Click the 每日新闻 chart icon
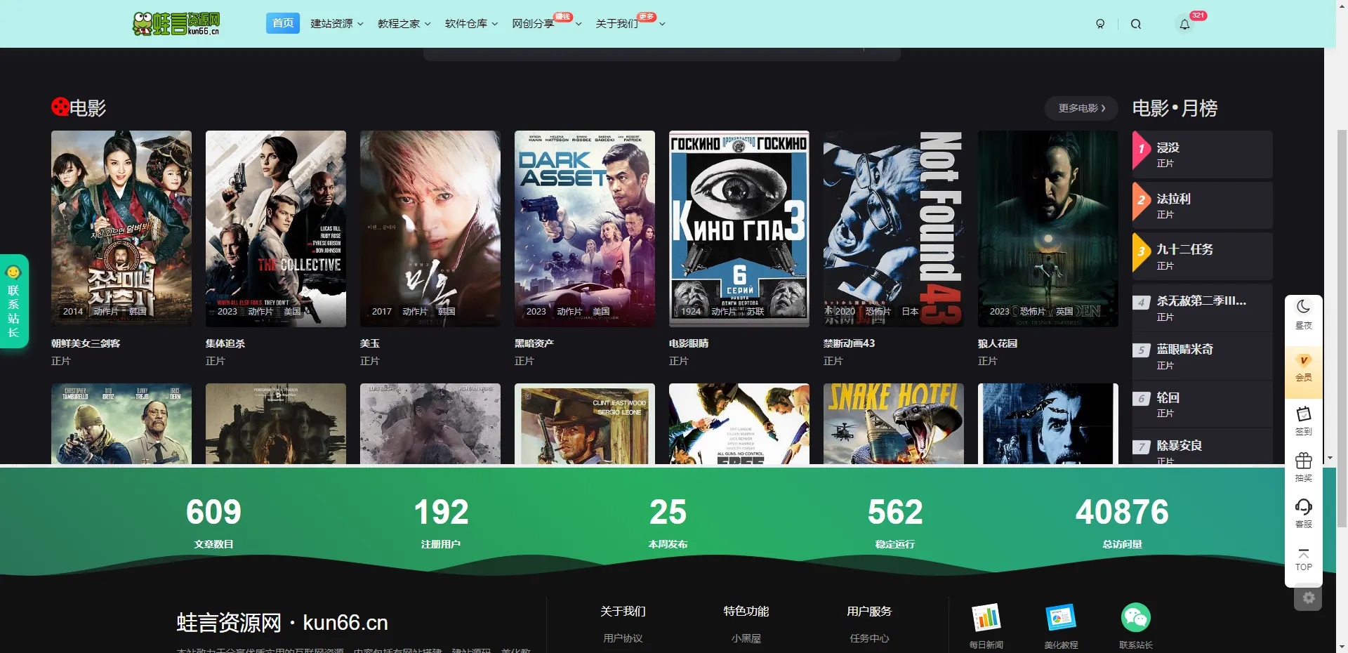The image size is (1348, 653). [x=986, y=618]
